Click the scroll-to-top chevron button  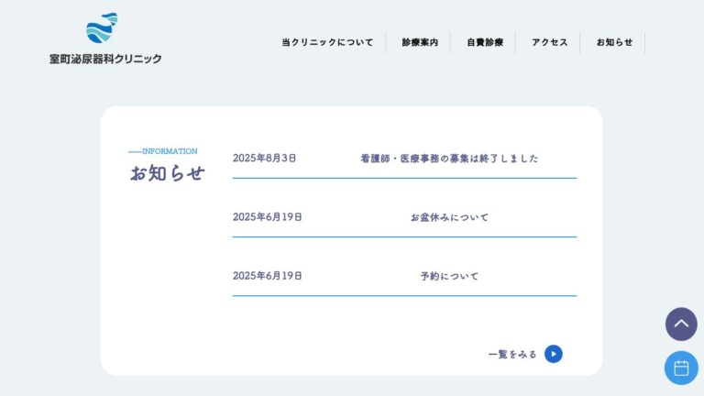point(681,324)
